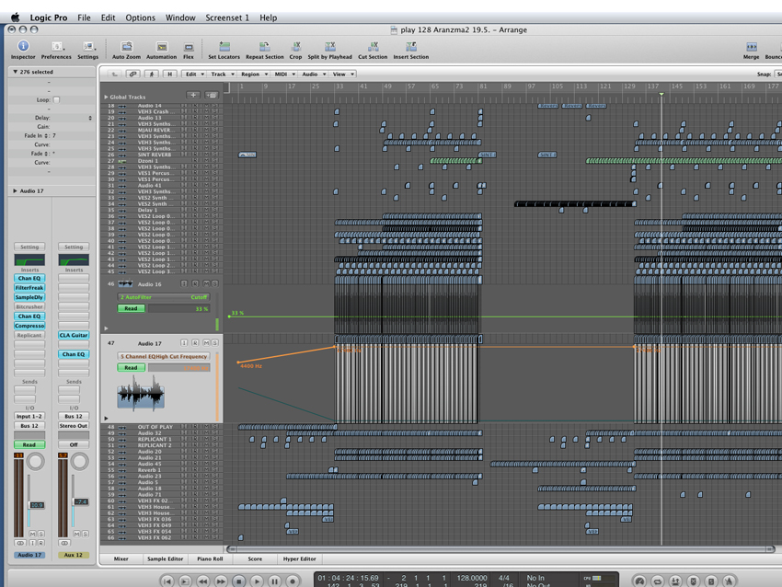This screenshot has height=587, width=782.
Task: Open the Region local menu dropdown
Action: pos(253,74)
